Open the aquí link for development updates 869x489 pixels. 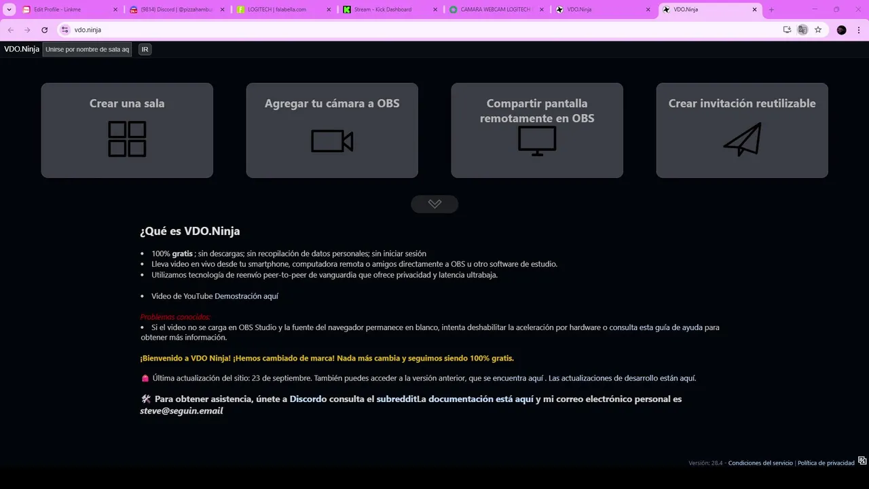coord(687,378)
